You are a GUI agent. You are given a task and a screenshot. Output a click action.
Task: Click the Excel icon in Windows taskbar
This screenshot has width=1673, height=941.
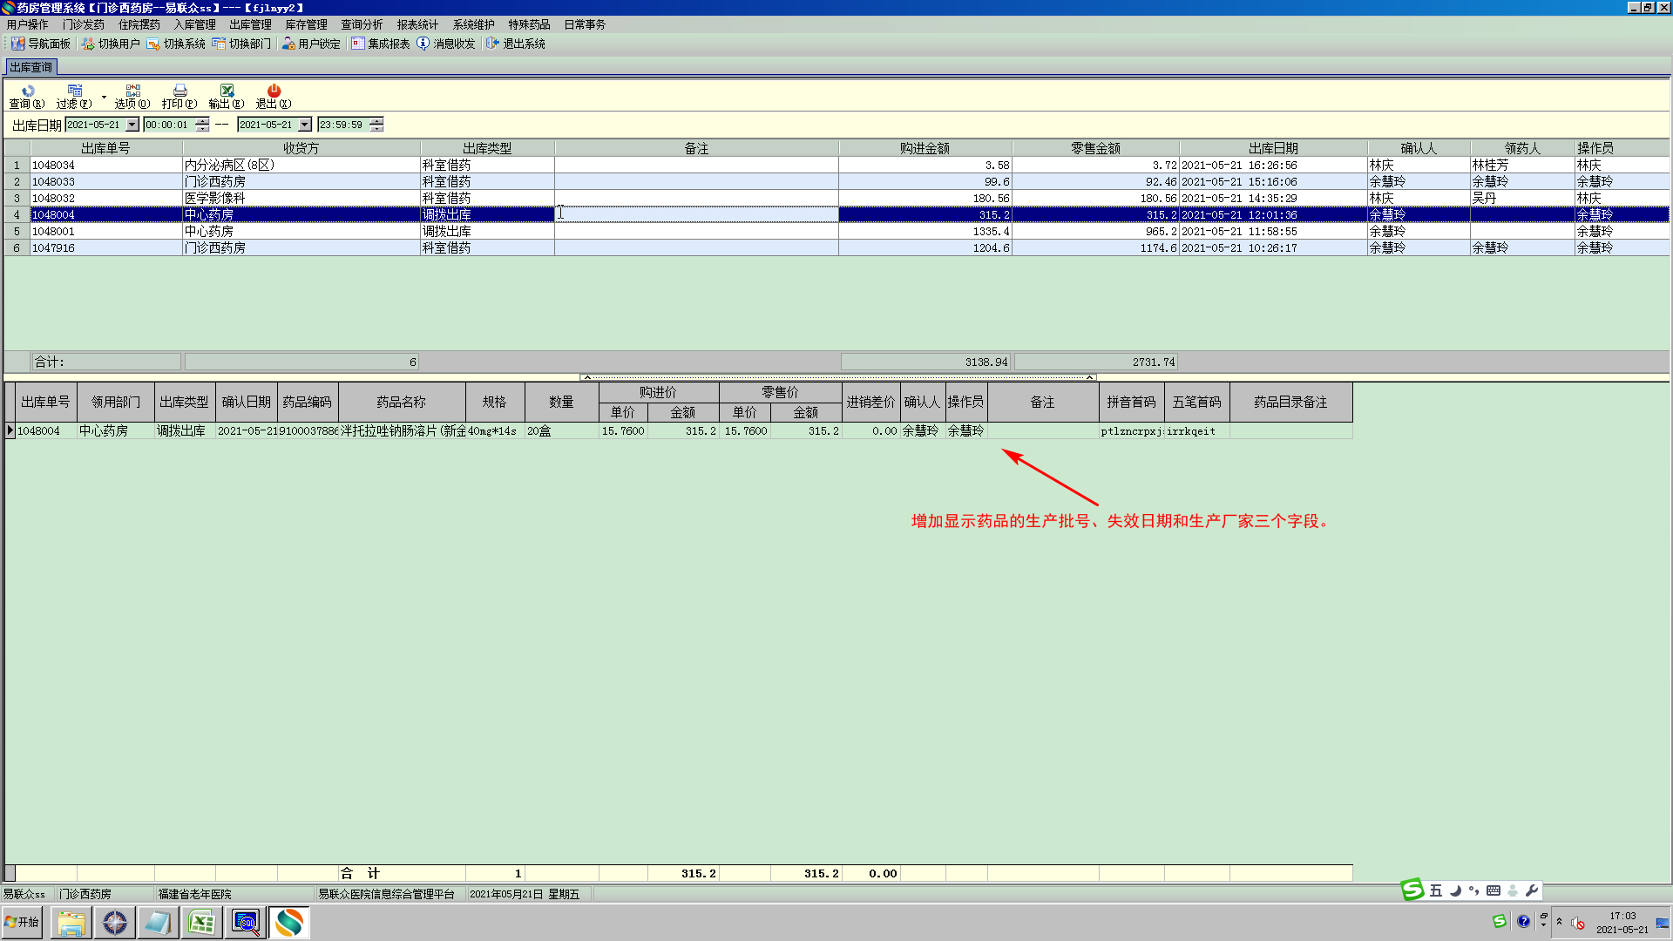201,923
